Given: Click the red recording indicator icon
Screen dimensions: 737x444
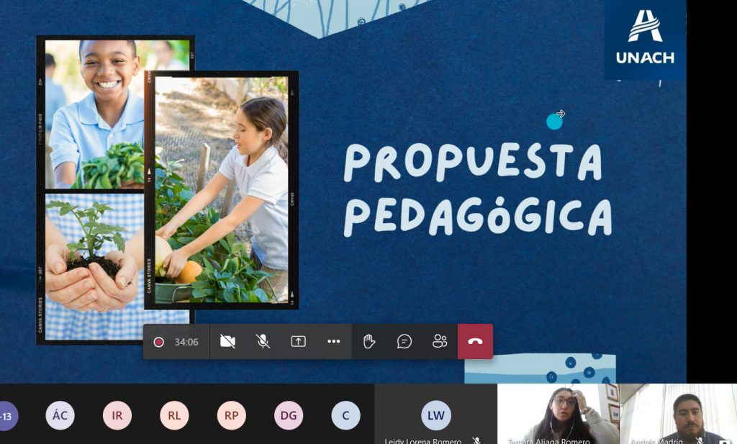Looking at the screenshot, I should point(158,342).
